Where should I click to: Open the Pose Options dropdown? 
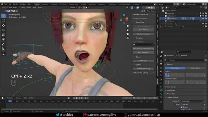pyautogui.click(x=152, y=11)
